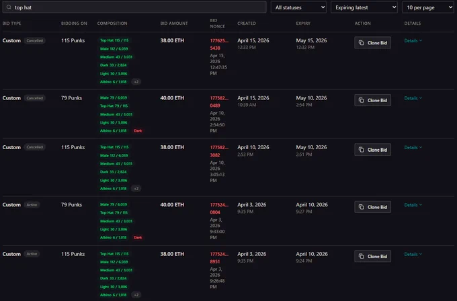Clone the bid created April 10, 2026
This screenshot has width=457, height=301.
click(372, 150)
